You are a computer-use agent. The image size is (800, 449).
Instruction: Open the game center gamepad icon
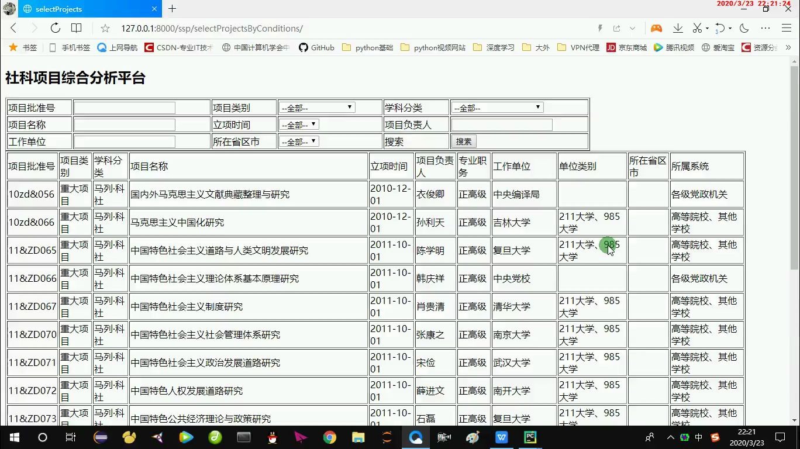(x=656, y=28)
